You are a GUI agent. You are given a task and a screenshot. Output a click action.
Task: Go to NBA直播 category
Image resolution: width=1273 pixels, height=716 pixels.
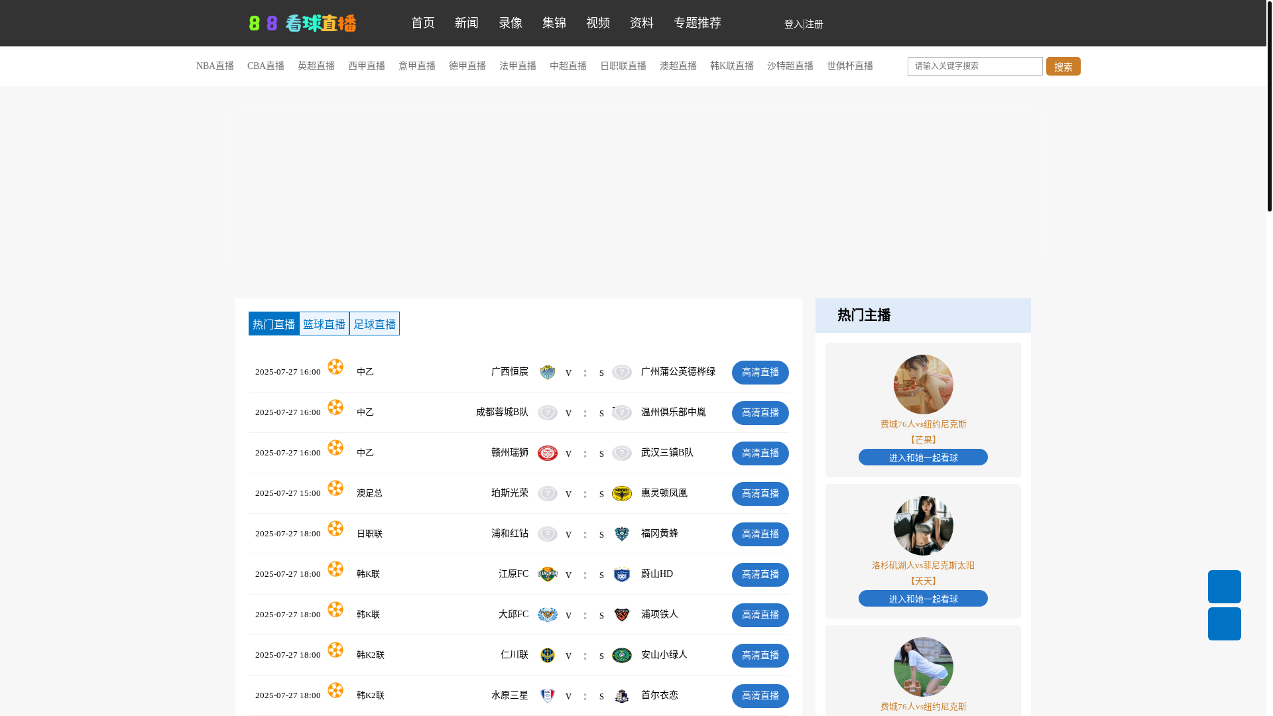click(215, 66)
